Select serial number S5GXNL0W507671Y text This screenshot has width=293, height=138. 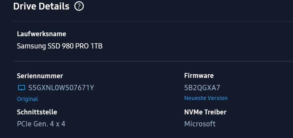click(x=61, y=88)
